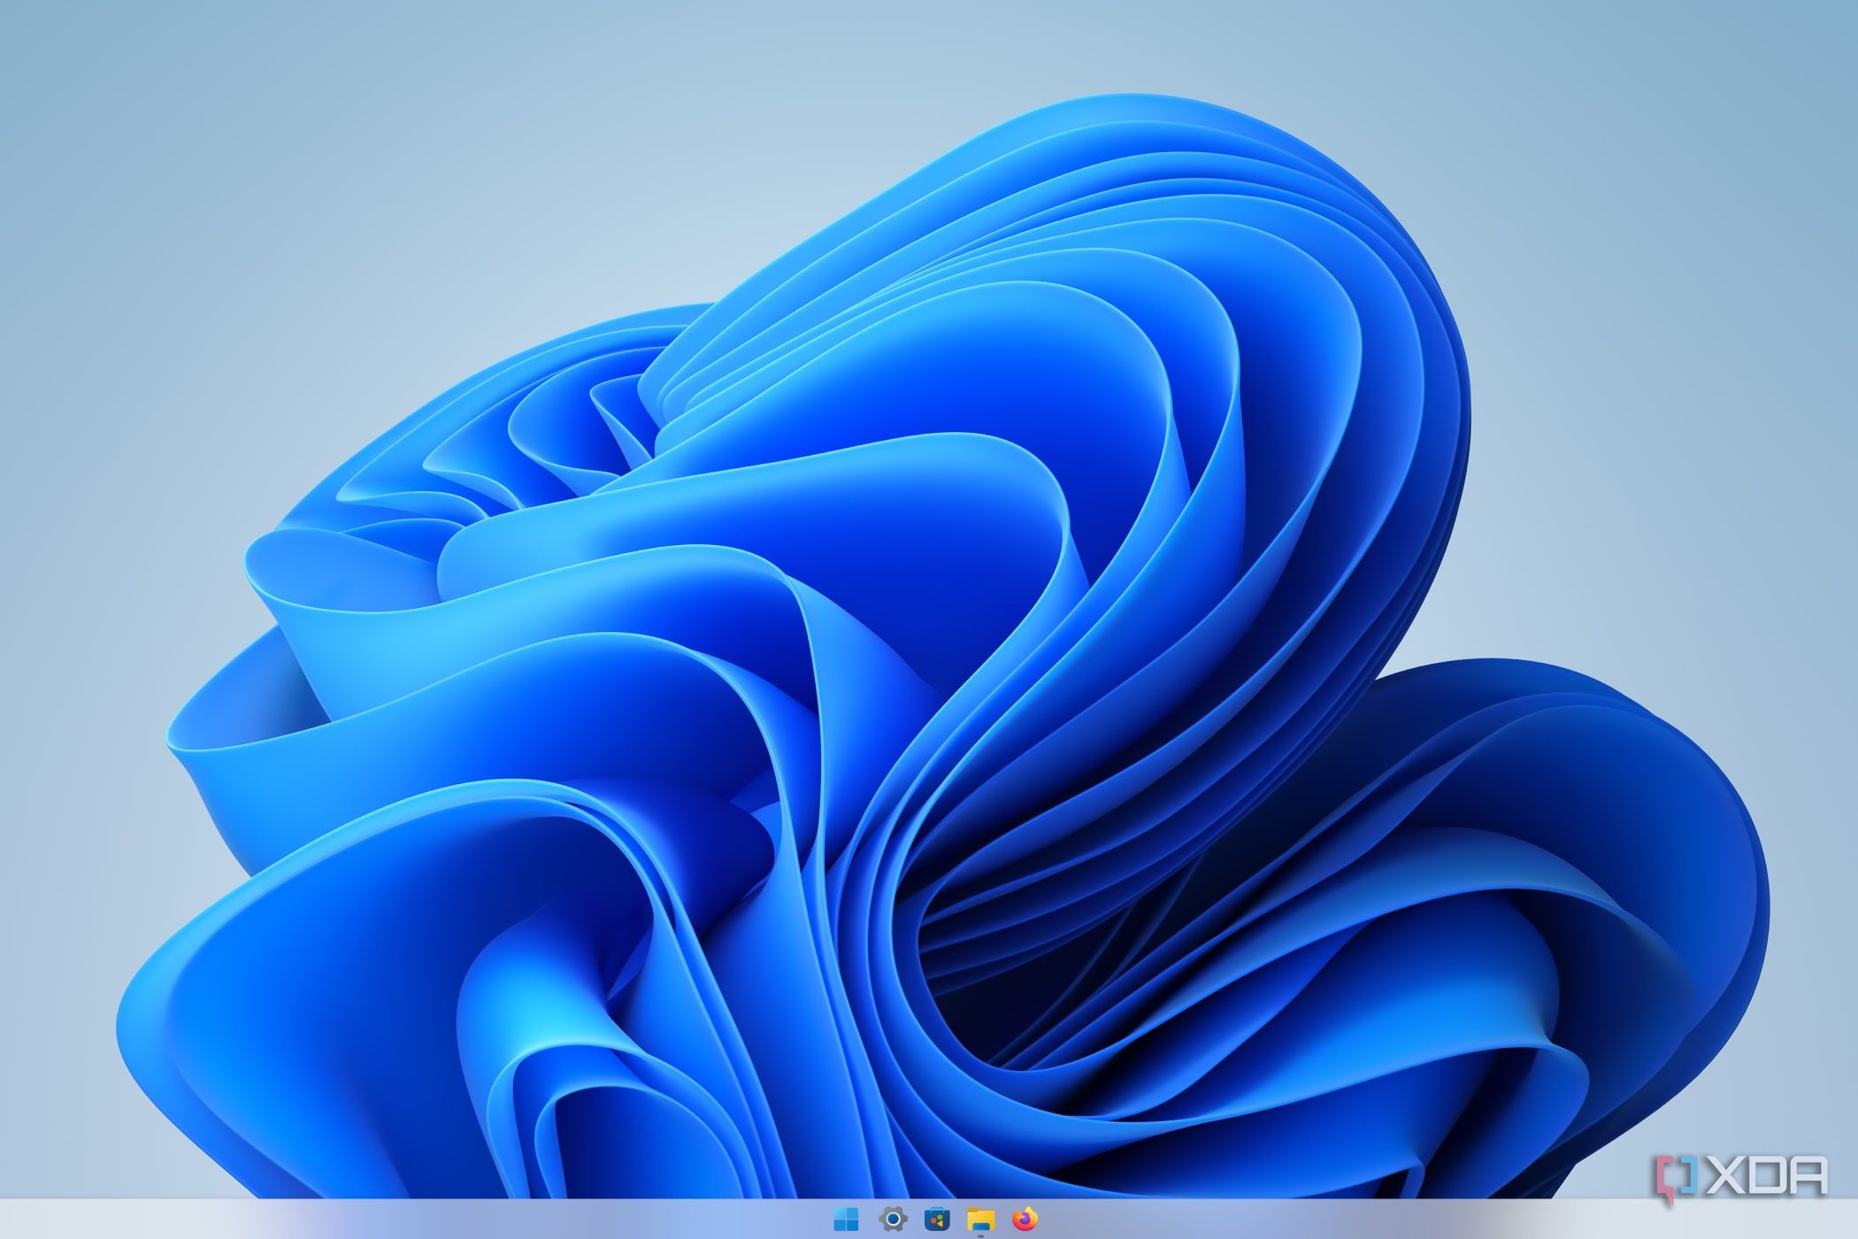This screenshot has width=1858, height=1239.
Task: Open the Microsoft Store taskbar icon
Action: [937, 1220]
